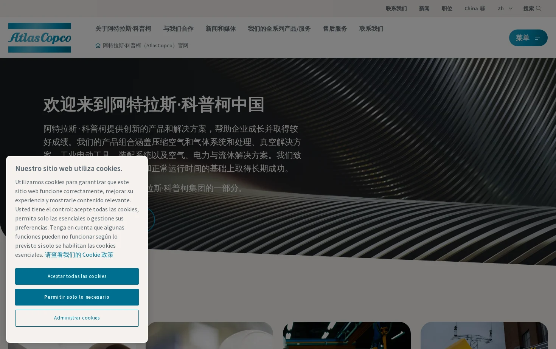Click 搜索 search label
Viewport: 556px width, 349px height.
(528, 8)
